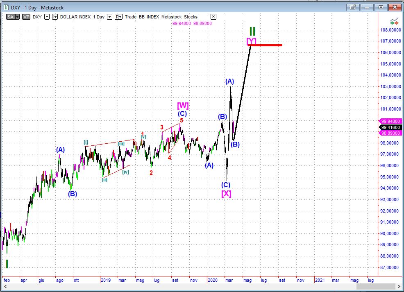The image size is (404, 292).
Task: Toggle the VP button in chart header
Action: pyautogui.click(x=26, y=17)
